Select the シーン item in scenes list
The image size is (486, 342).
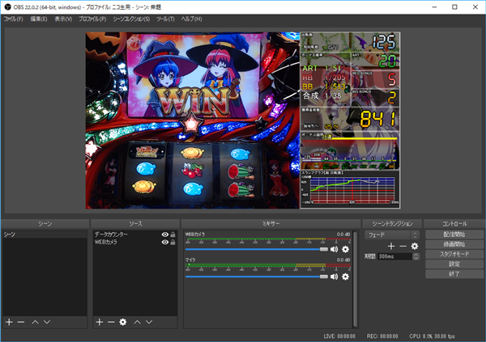[x=45, y=234]
